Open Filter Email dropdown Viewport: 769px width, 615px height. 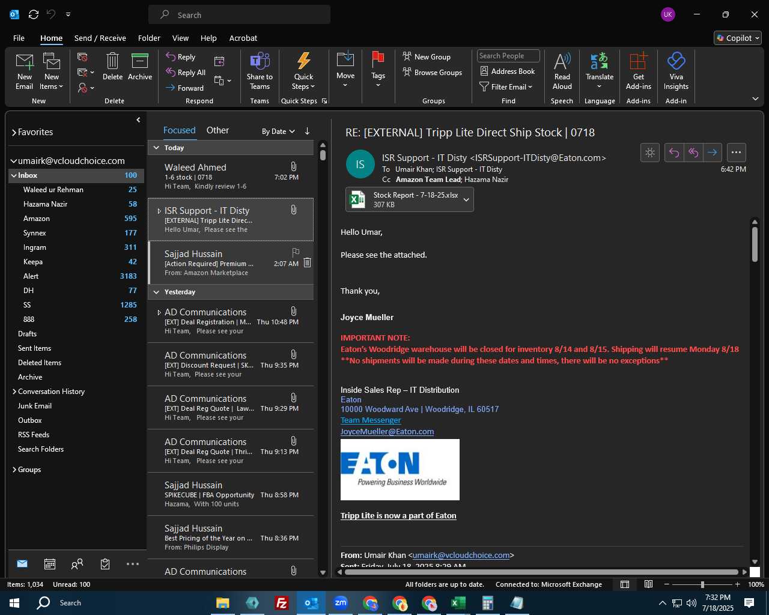click(506, 87)
